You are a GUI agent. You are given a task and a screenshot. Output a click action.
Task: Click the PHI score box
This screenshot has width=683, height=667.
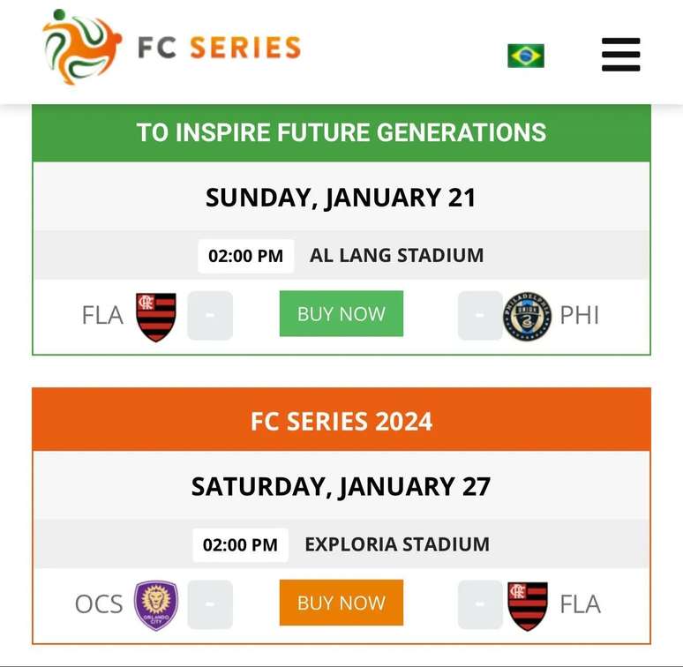pos(480,316)
